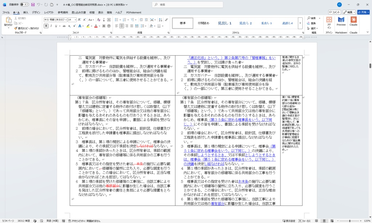Click the 共有 (Share) button
This screenshot has height=223, width=372.
(x=363, y=12)
